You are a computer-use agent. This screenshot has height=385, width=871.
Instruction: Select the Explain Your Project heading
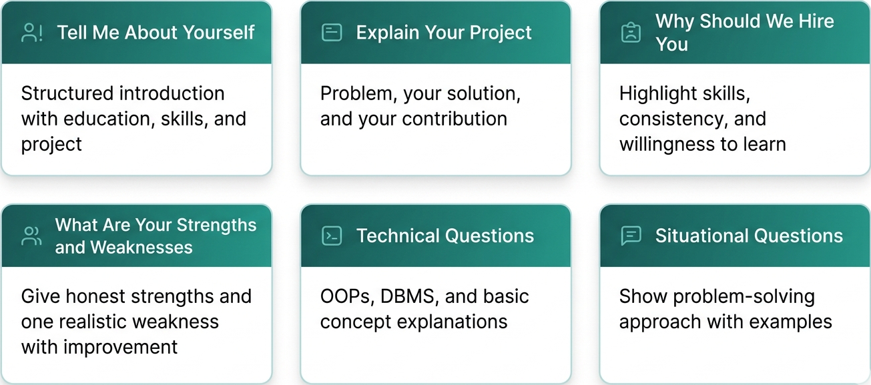[444, 33]
